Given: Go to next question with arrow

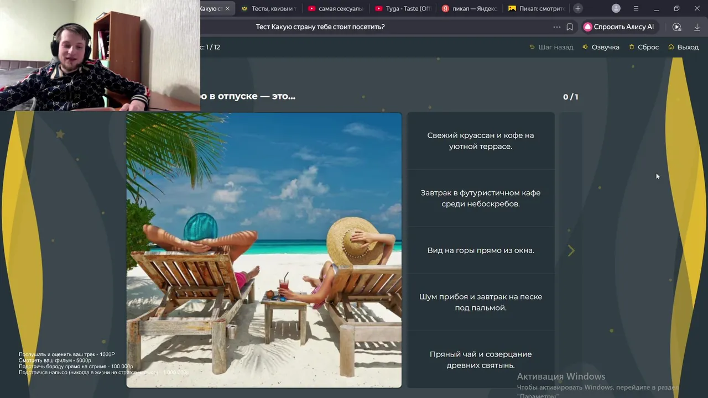Looking at the screenshot, I should (571, 250).
